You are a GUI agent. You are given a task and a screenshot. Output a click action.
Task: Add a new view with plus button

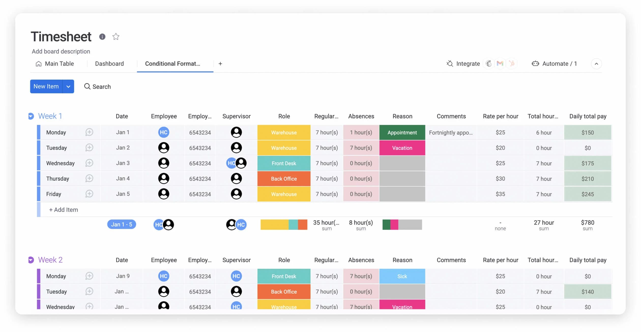(x=220, y=64)
